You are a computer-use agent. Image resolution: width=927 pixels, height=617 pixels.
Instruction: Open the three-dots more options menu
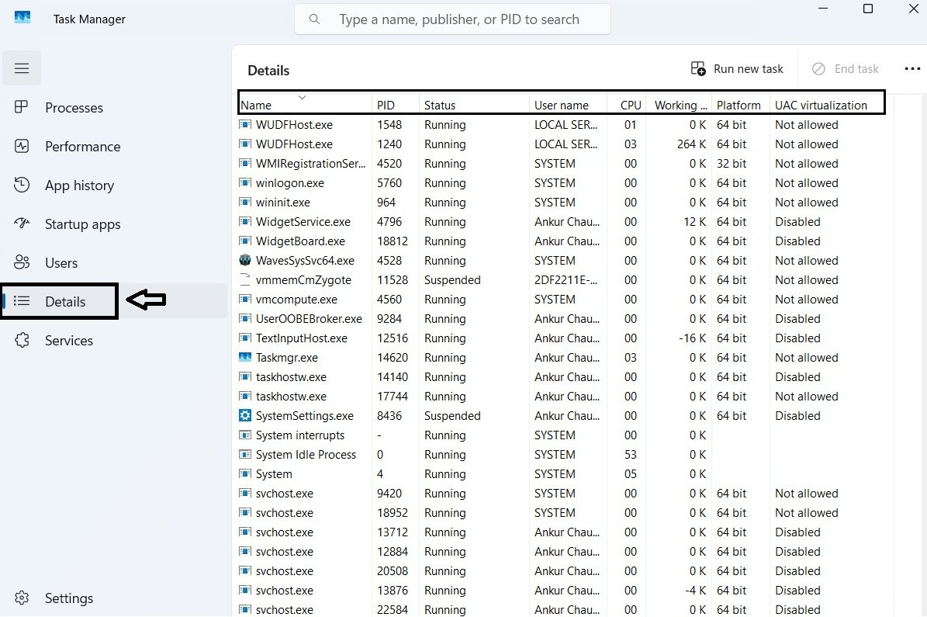pyautogui.click(x=912, y=68)
